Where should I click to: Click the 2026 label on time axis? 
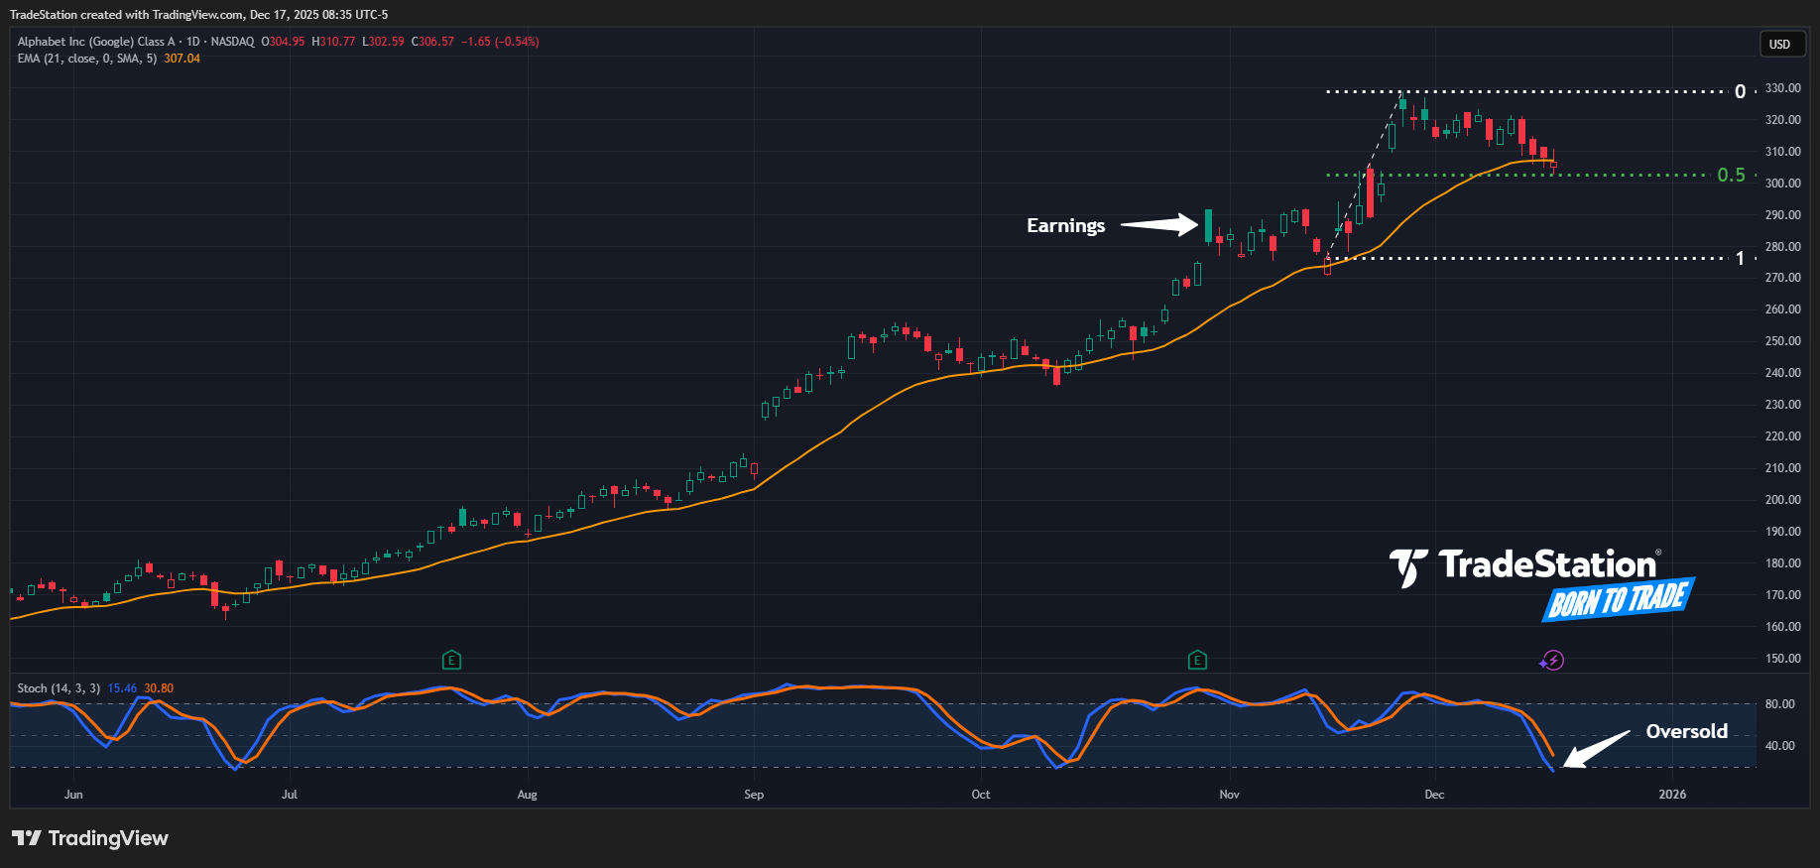click(x=1672, y=794)
